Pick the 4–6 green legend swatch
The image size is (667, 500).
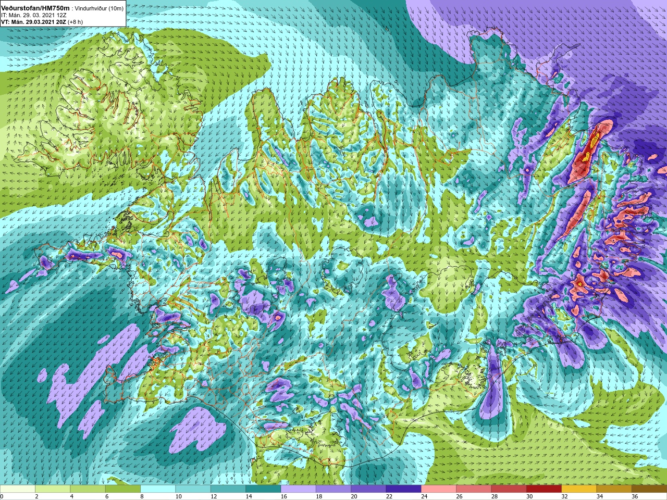[88, 489]
